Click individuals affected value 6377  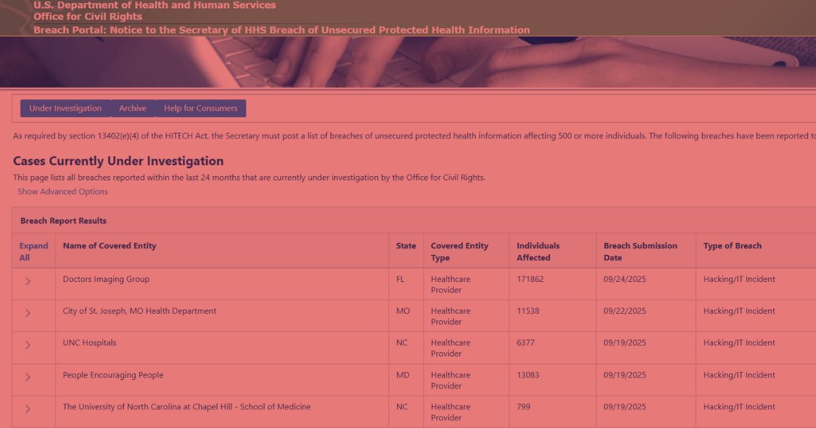coord(526,343)
